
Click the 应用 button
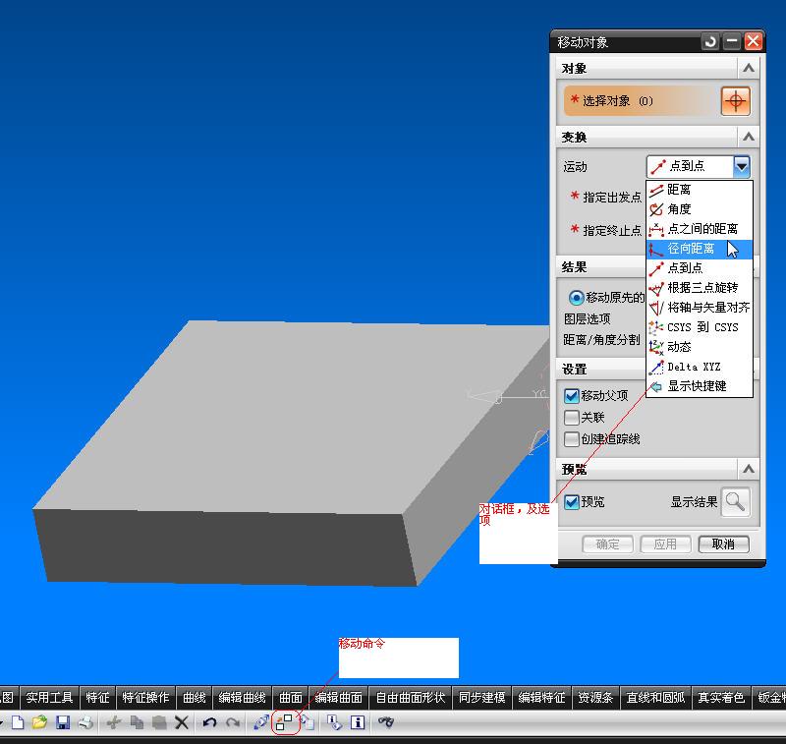coord(666,544)
